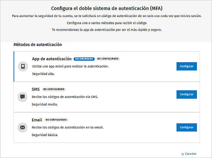The width and height of the screenshot is (212, 158).
Task: Click the phone icon for App de autenticación
Action: (x=23, y=67)
